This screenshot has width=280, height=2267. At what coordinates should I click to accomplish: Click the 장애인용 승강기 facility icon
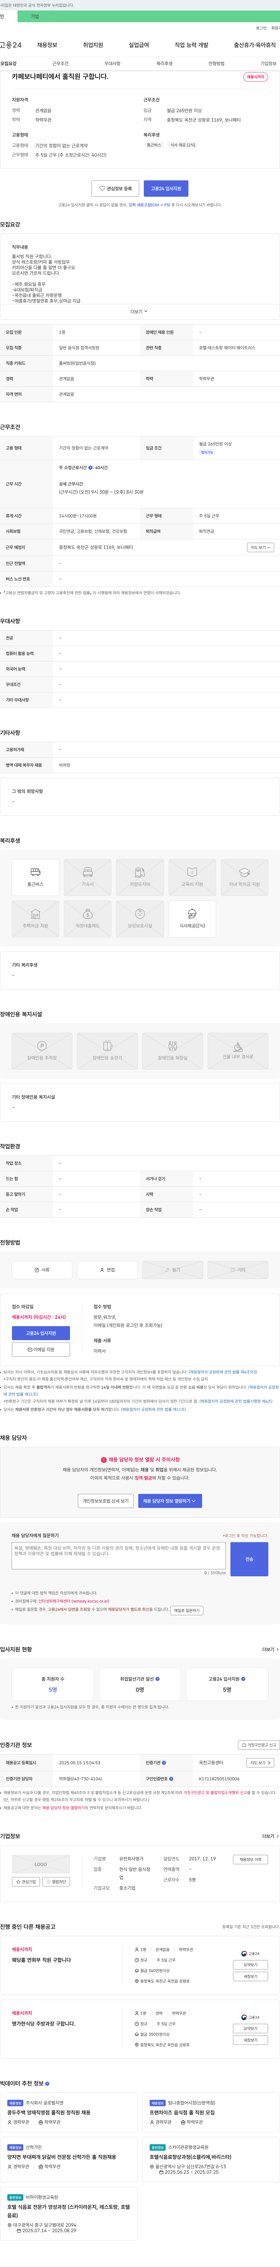point(107,1051)
